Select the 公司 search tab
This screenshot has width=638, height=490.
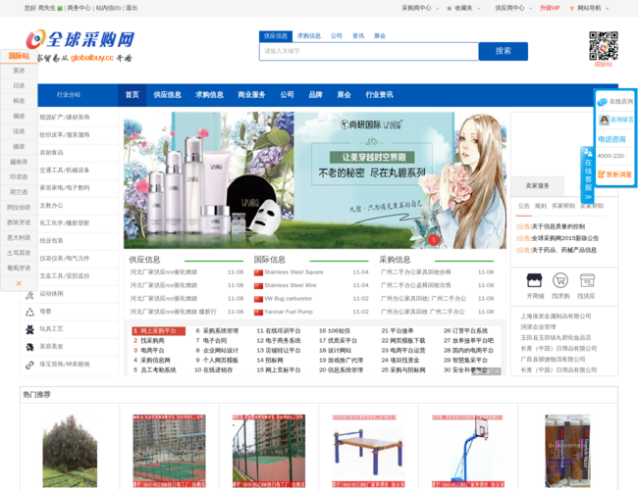pos(336,35)
